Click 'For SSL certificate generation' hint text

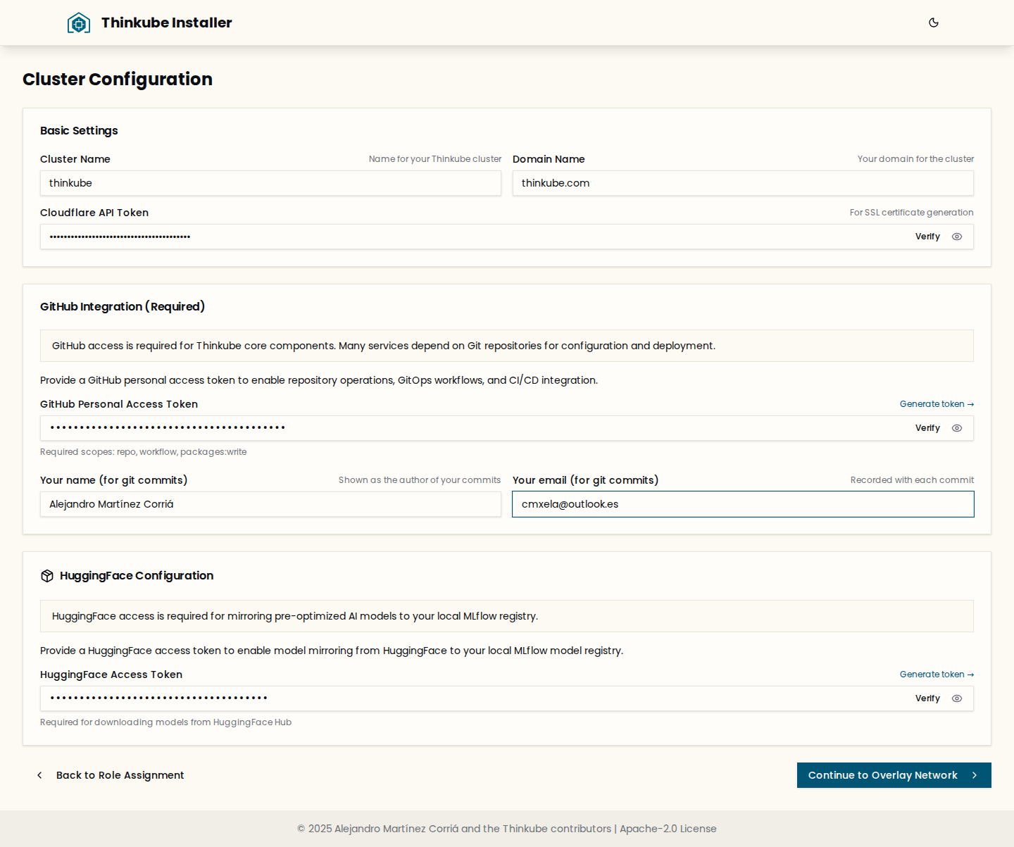911,213
